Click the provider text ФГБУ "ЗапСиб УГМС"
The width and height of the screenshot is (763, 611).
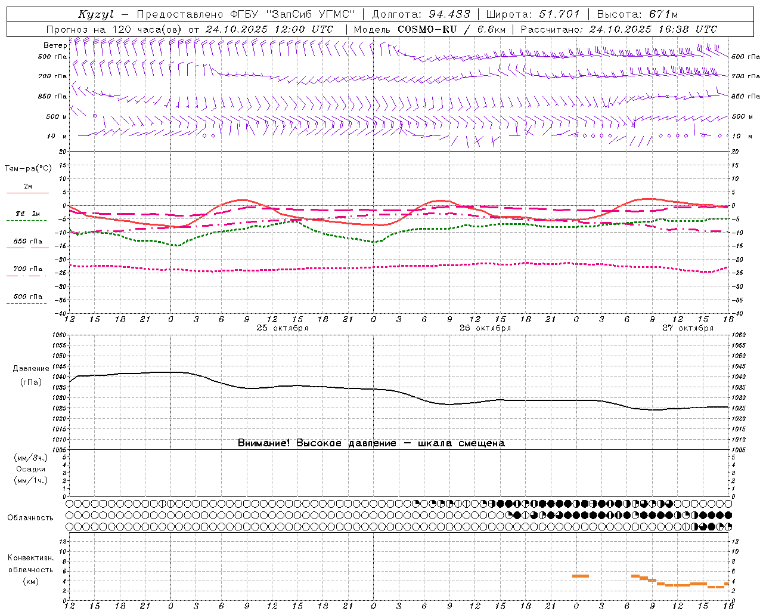[x=293, y=14]
